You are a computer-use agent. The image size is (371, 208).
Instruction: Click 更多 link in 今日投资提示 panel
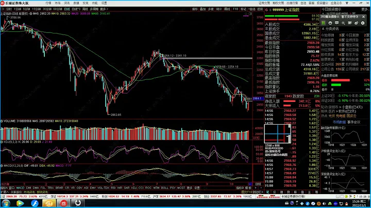[x=365, y=9]
